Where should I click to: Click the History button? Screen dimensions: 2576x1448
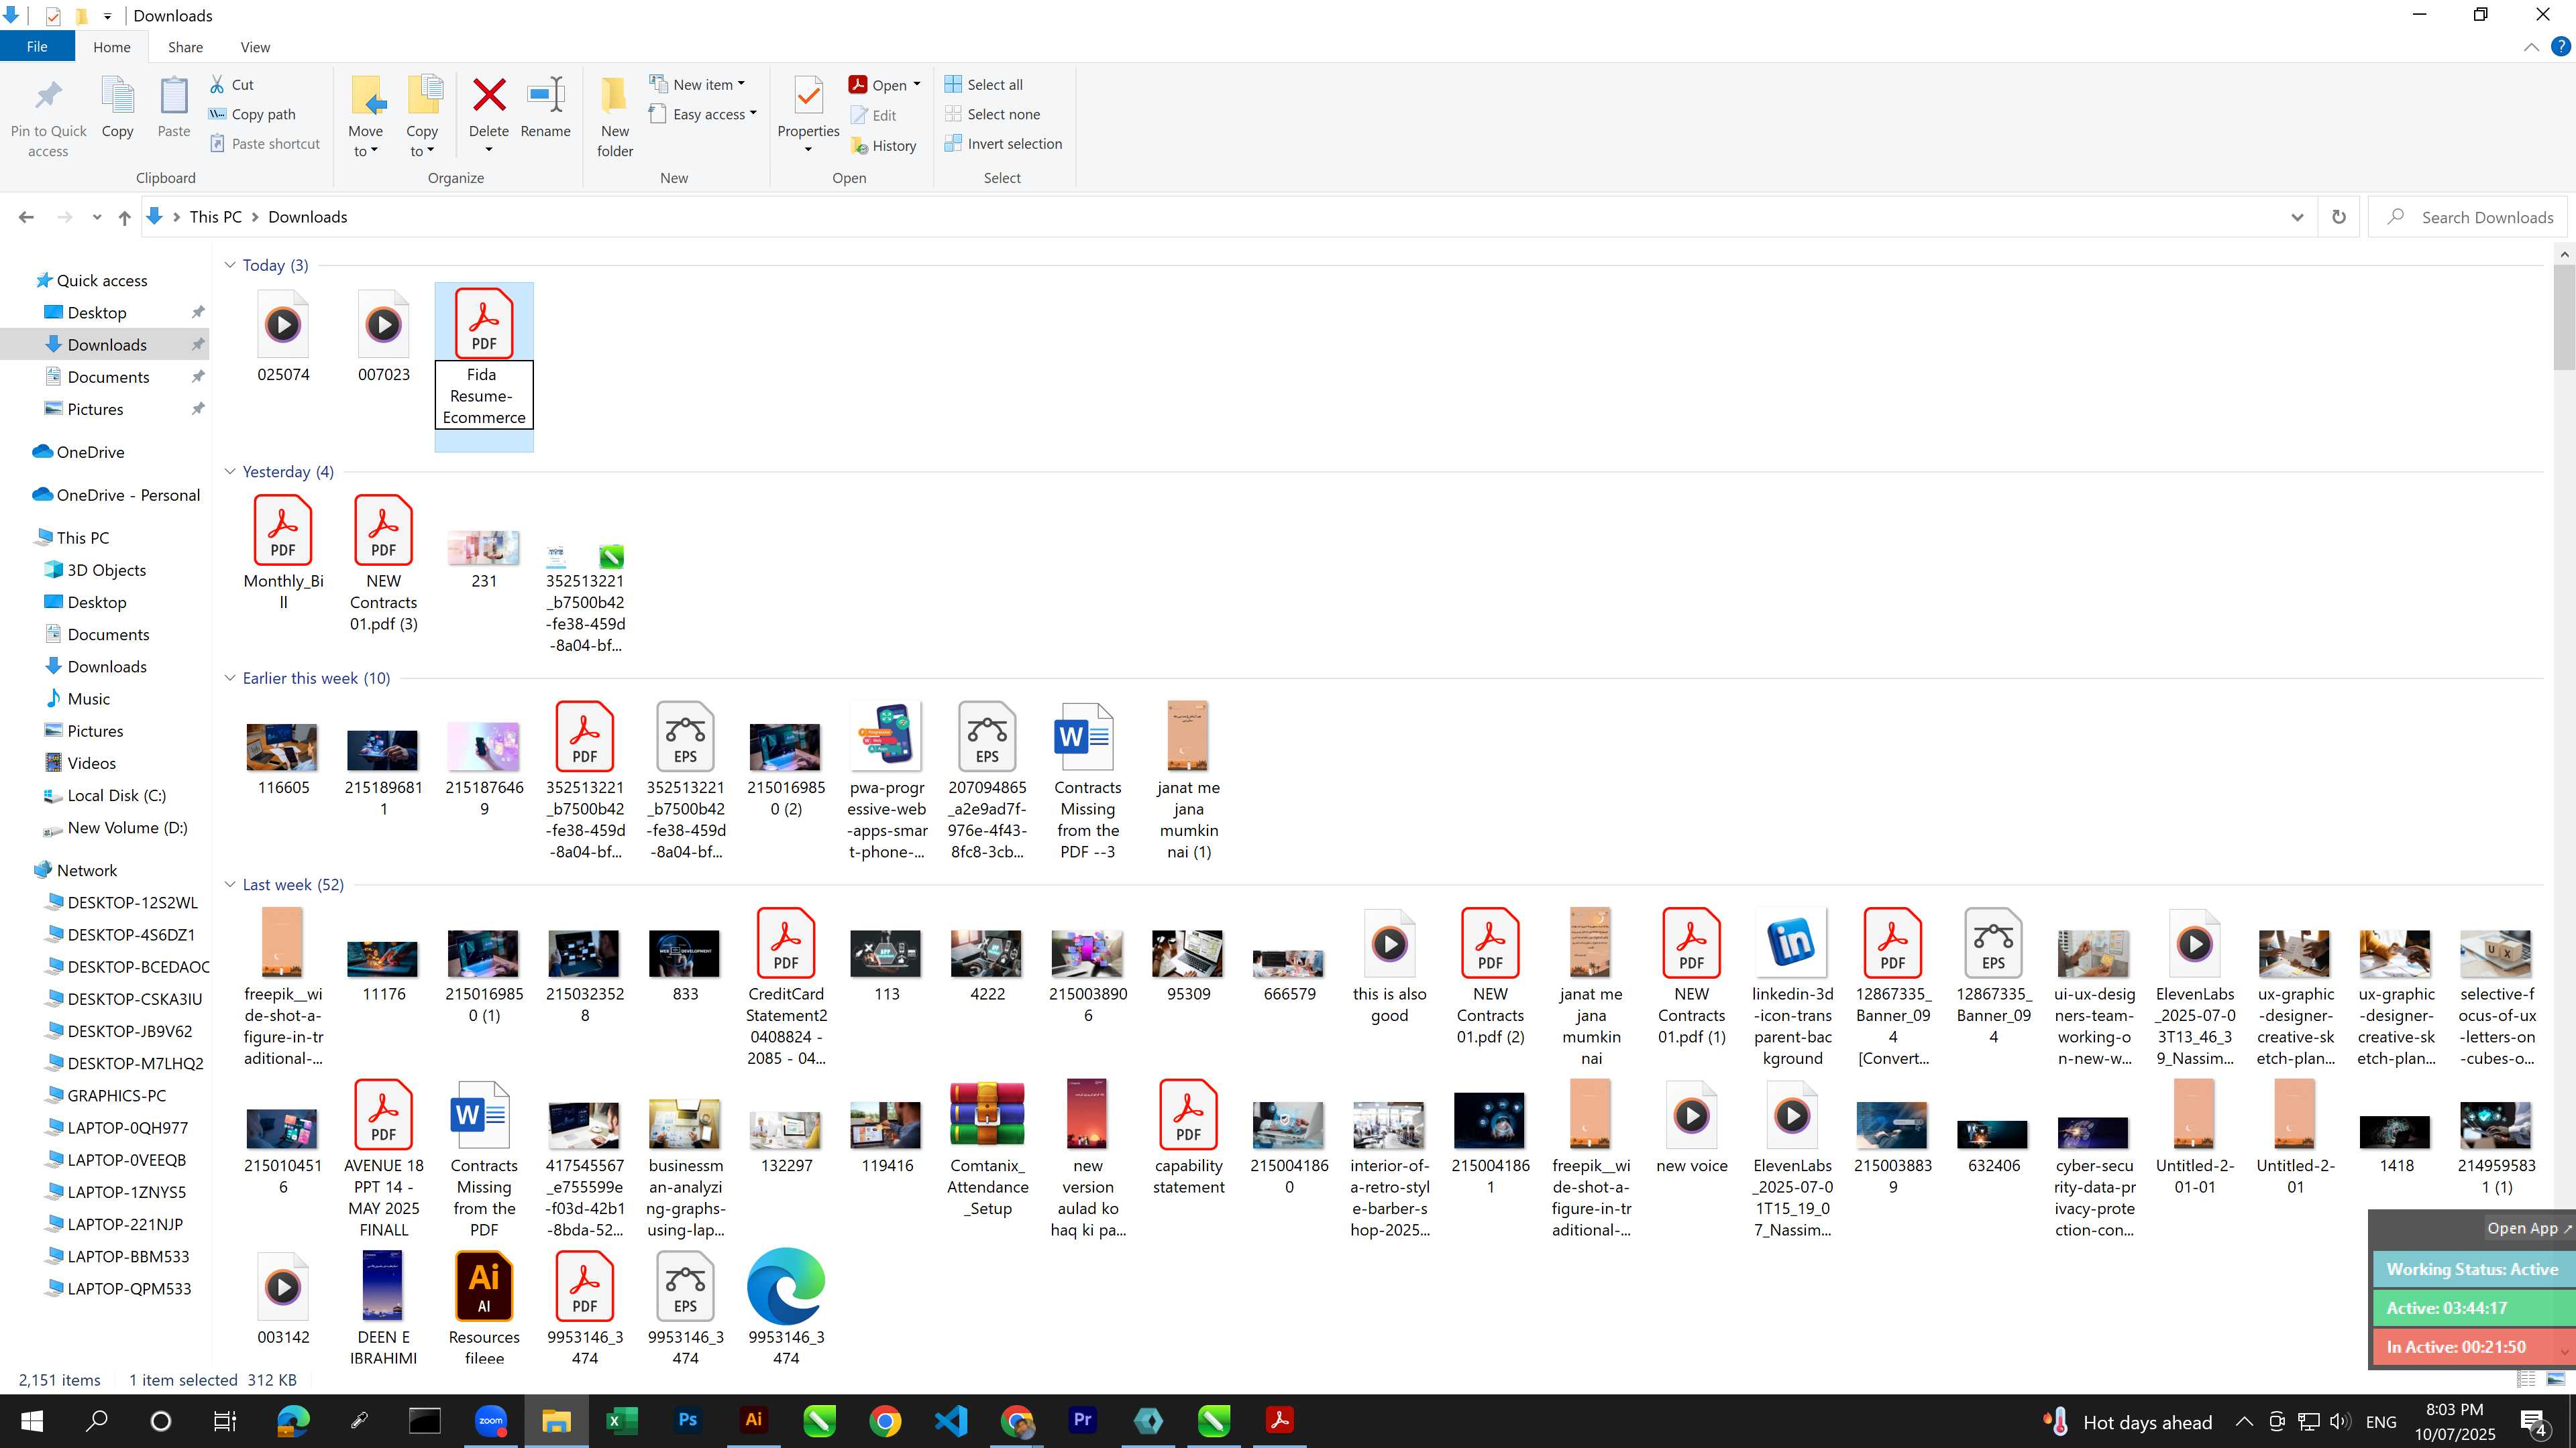click(883, 146)
